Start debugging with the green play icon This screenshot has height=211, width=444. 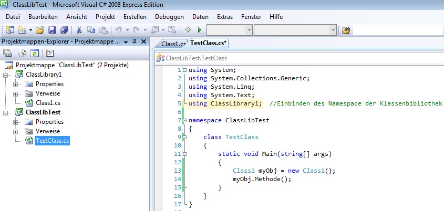(200, 30)
